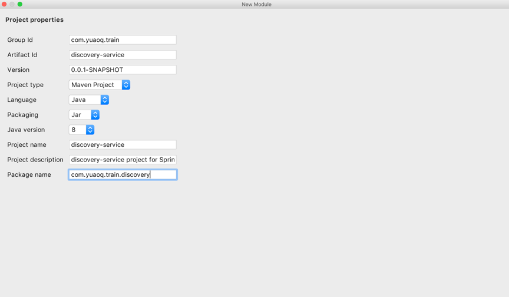Click the Project name label
The height and width of the screenshot is (297, 509).
[27, 144]
